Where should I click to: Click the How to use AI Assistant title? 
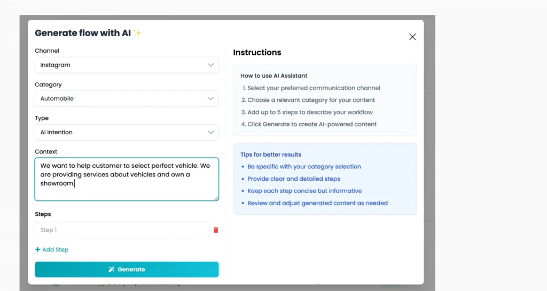[274, 76]
